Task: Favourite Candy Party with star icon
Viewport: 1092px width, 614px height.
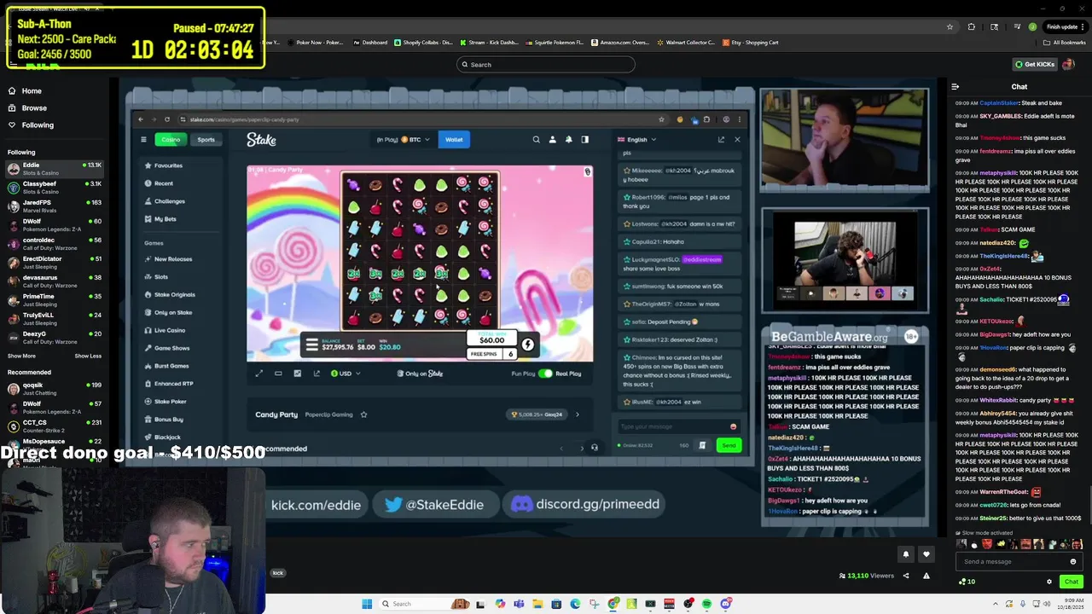Action: tap(363, 414)
